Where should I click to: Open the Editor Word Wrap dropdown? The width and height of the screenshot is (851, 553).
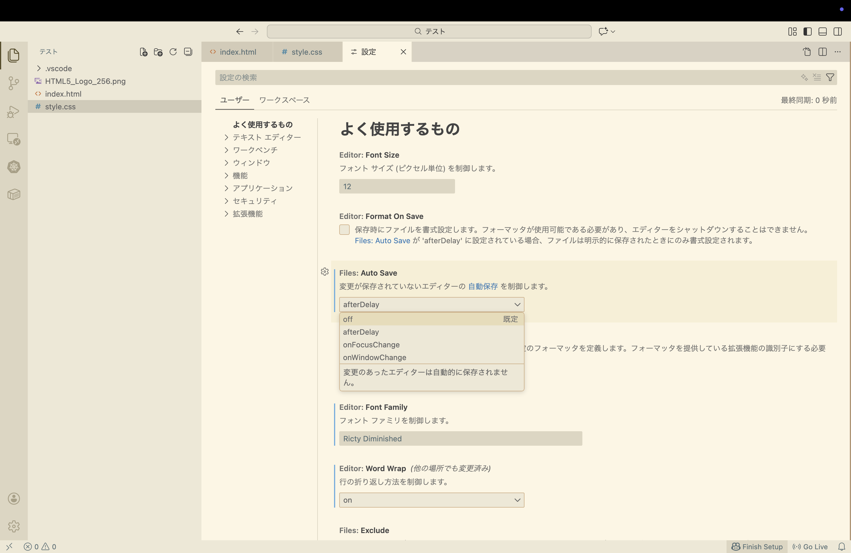pos(431,500)
